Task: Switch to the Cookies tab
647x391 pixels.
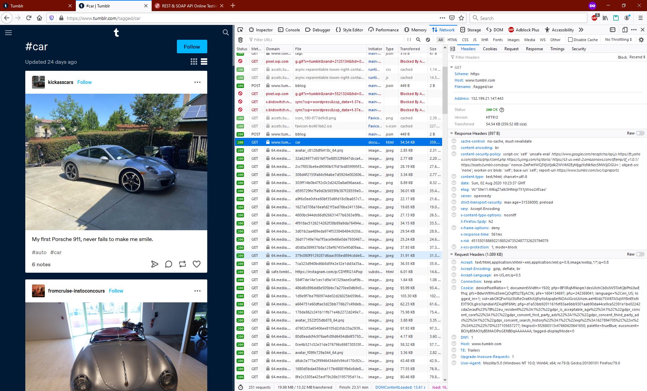Action: click(x=490, y=49)
